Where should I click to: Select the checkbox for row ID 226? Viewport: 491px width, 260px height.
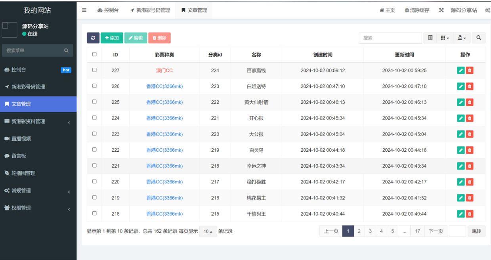point(94,86)
